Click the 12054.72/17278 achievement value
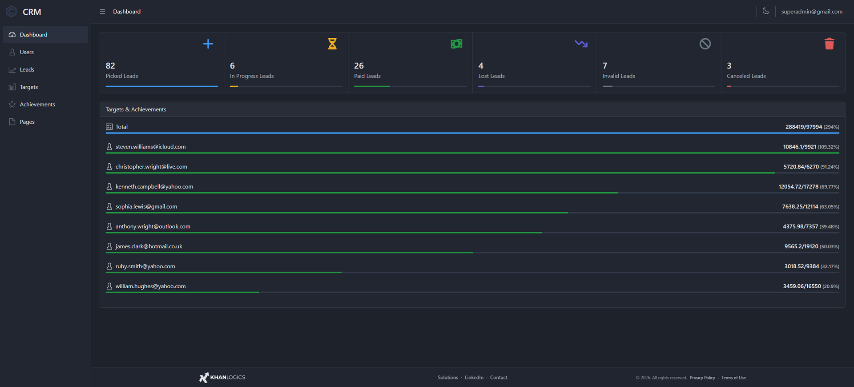Image resolution: width=854 pixels, height=387 pixels. click(x=798, y=187)
